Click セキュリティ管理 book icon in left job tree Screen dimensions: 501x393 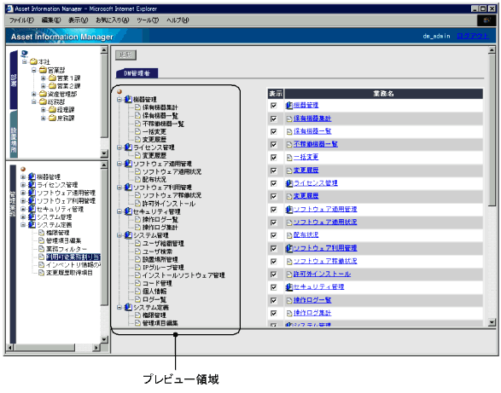point(32,209)
